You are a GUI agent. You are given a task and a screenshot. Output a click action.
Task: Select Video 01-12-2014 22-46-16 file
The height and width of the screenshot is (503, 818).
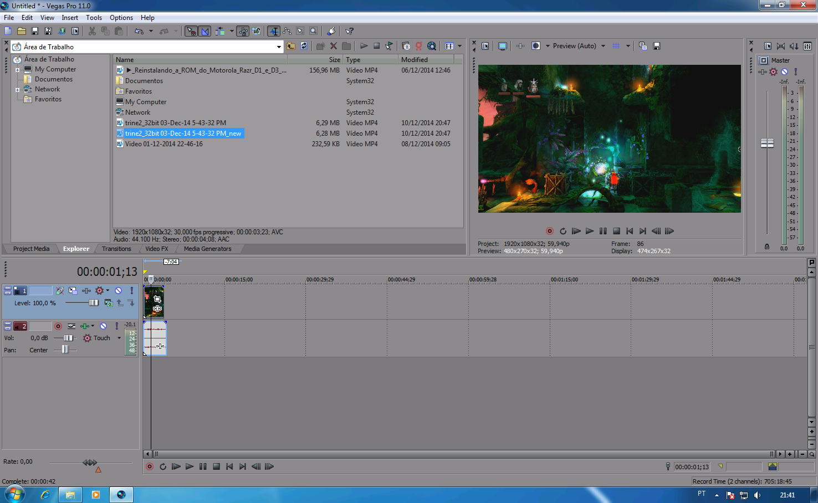click(163, 144)
